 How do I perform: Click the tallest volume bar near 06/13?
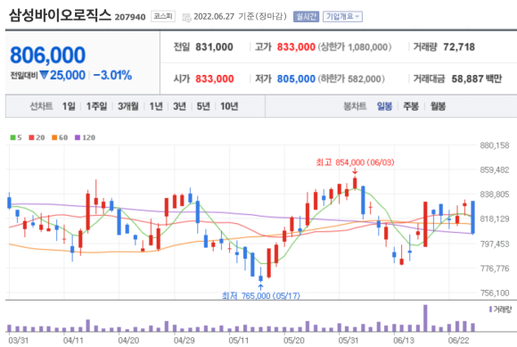(425, 318)
